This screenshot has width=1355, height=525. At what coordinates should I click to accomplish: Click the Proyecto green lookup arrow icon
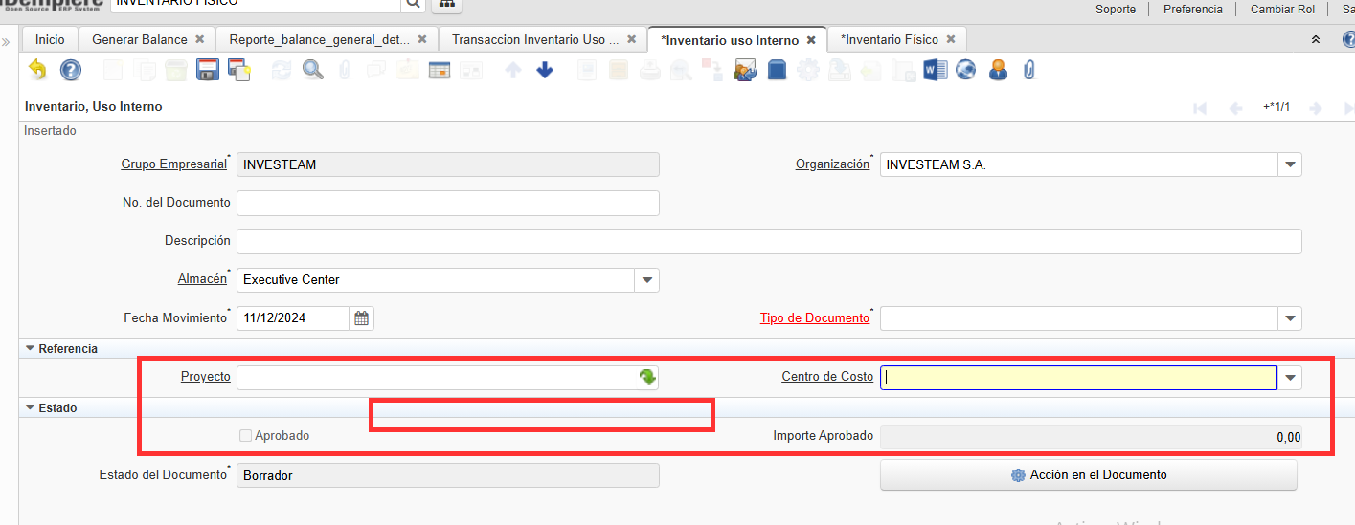pos(648,378)
